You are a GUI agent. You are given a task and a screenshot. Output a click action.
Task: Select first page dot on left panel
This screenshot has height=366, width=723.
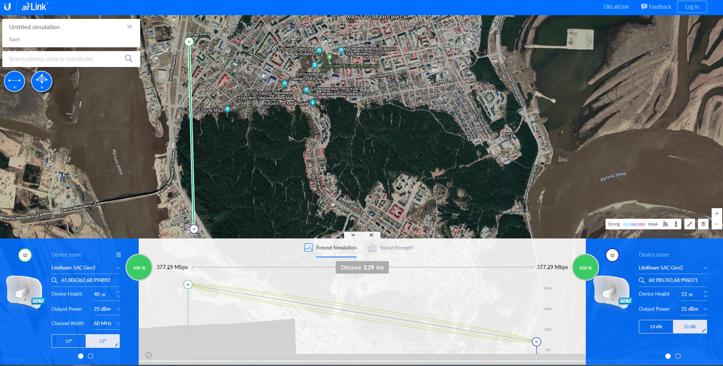[x=80, y=356]
